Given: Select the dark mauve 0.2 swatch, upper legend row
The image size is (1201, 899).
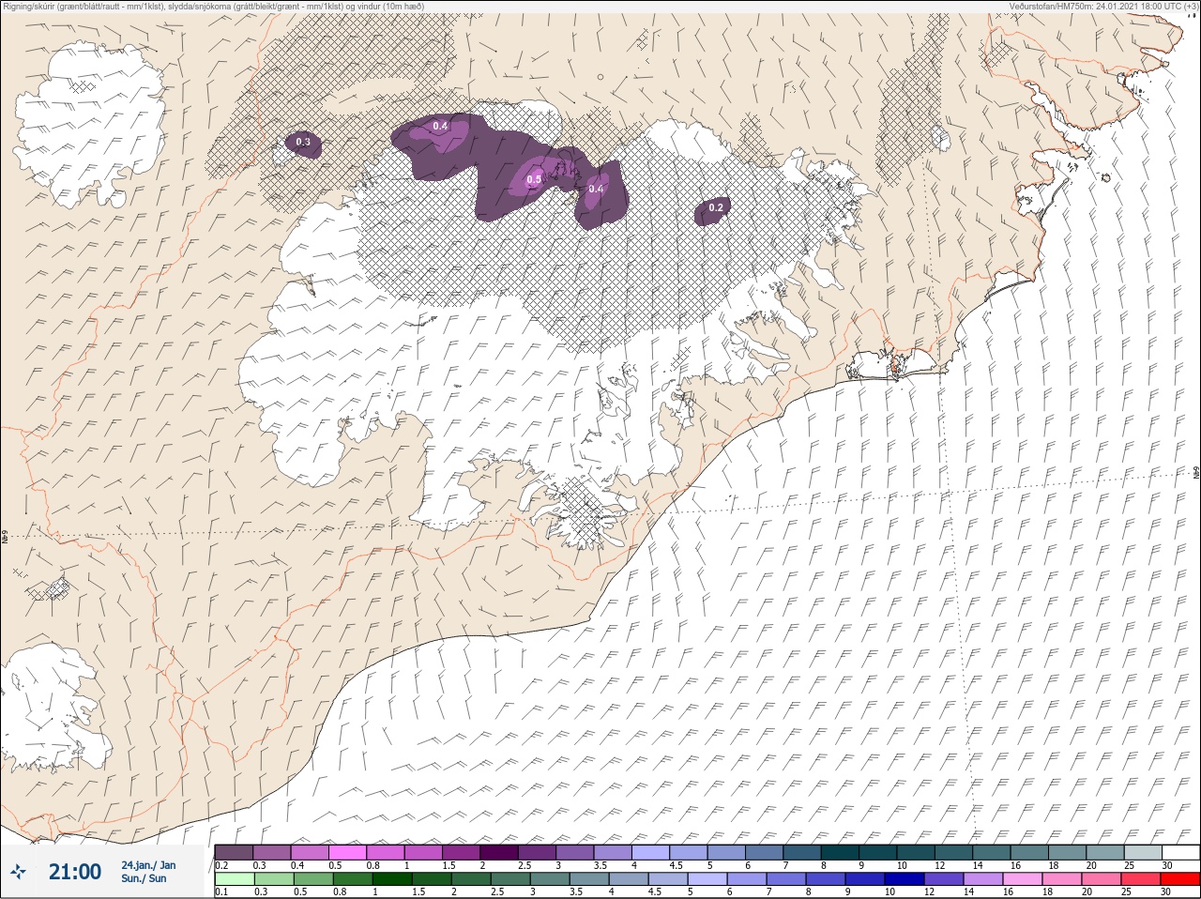Looking at the screenshot, I should click(x=234, y=852).
